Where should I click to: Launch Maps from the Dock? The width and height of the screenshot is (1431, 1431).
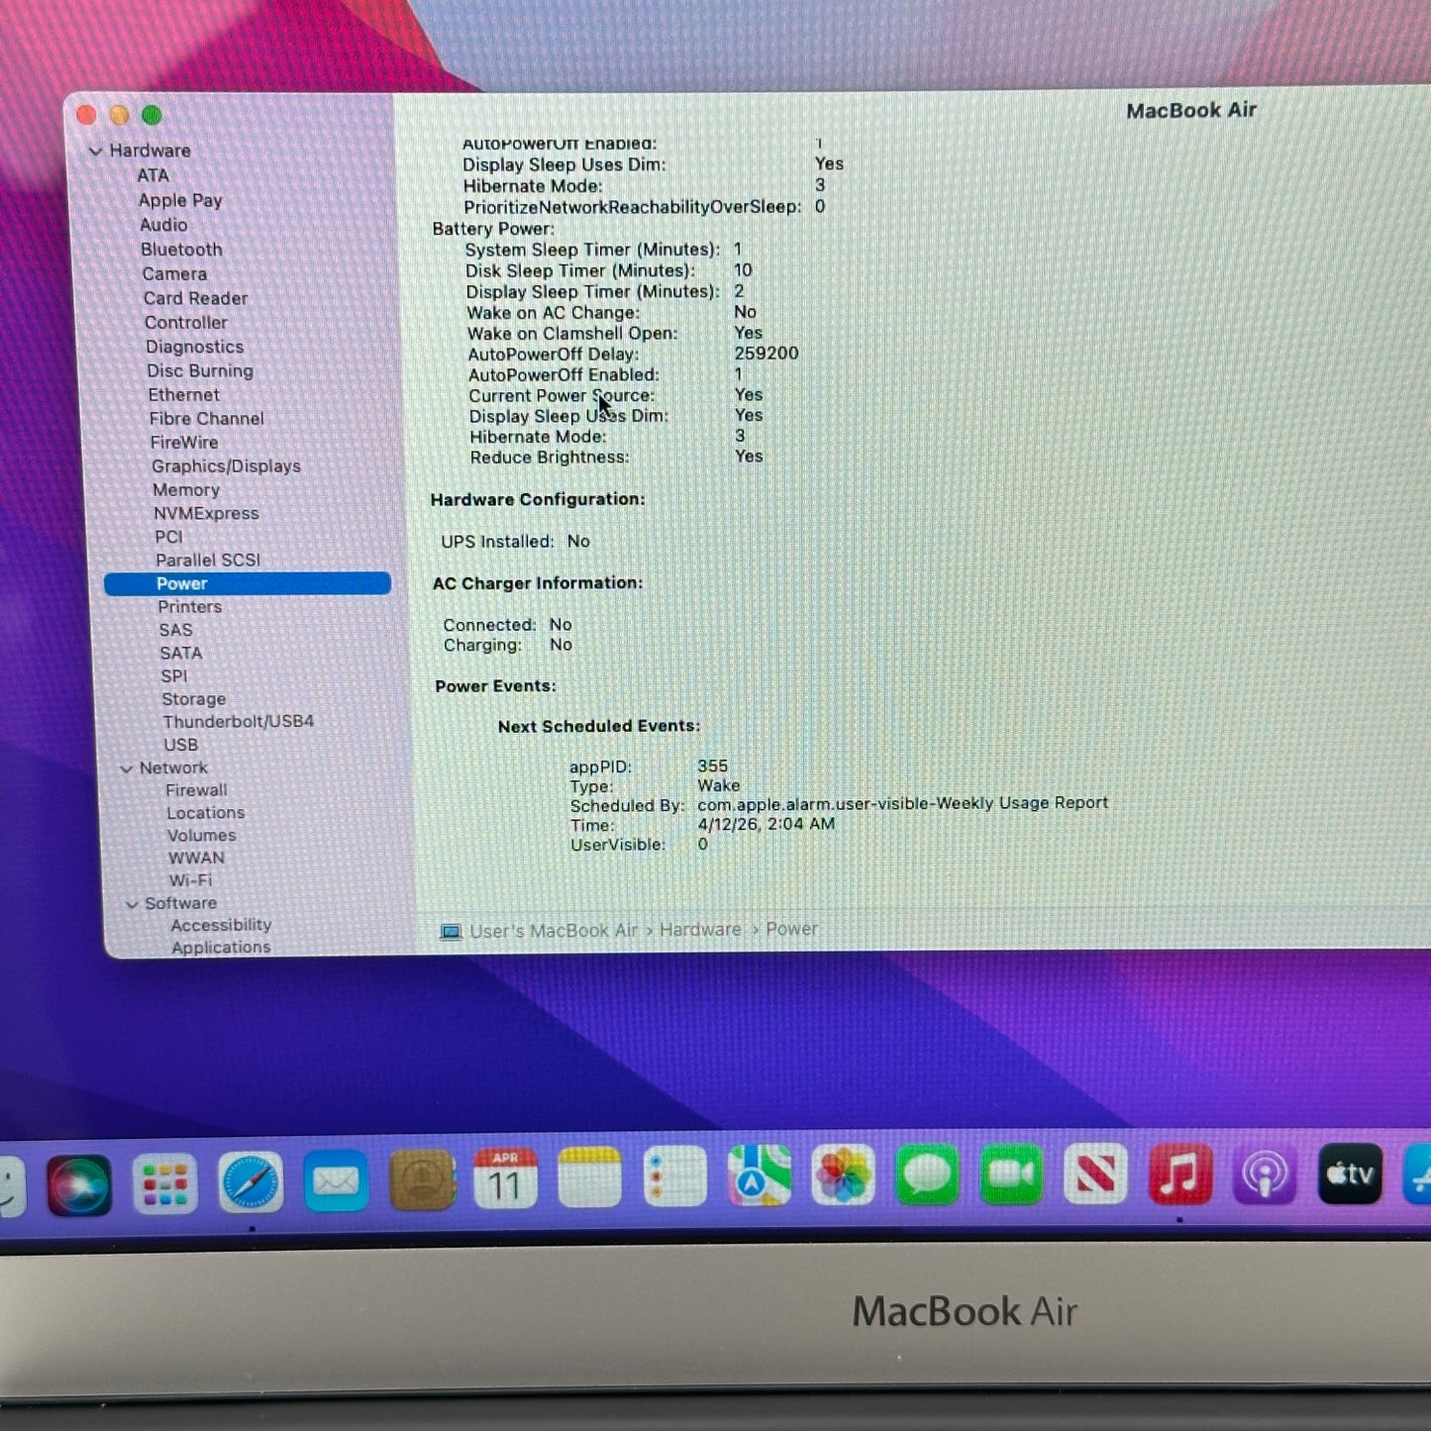click(759, 1176)
